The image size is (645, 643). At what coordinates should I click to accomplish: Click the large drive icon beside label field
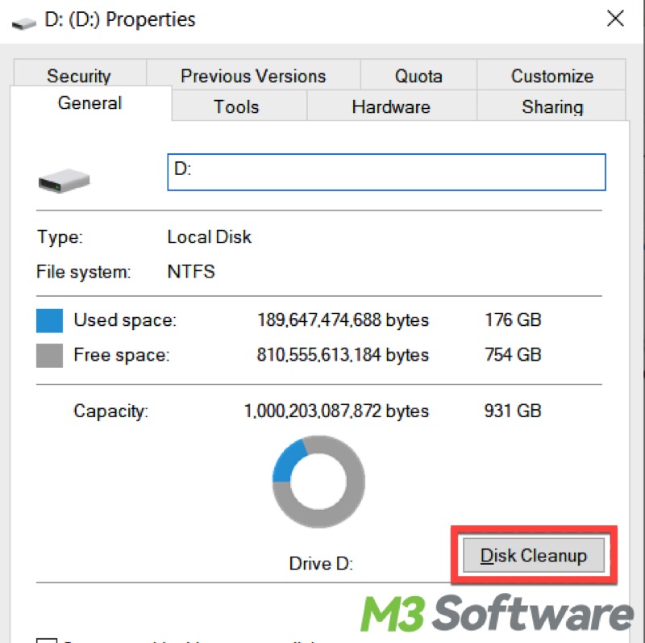pos(64,180)
